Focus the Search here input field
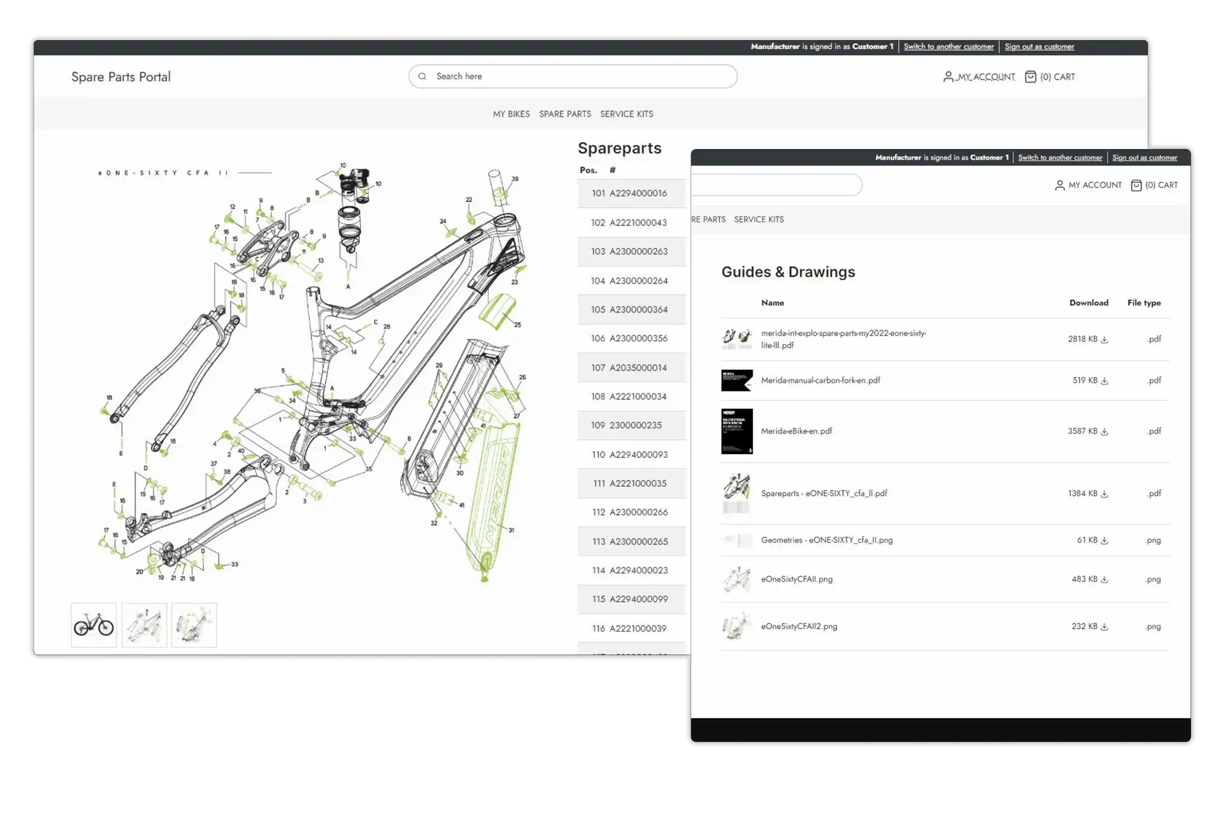The width and height of the screenshot is (1223, 815). 573,76
